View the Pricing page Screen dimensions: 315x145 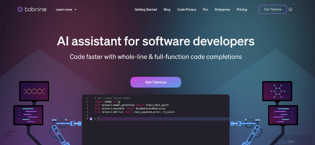(242, 10)
